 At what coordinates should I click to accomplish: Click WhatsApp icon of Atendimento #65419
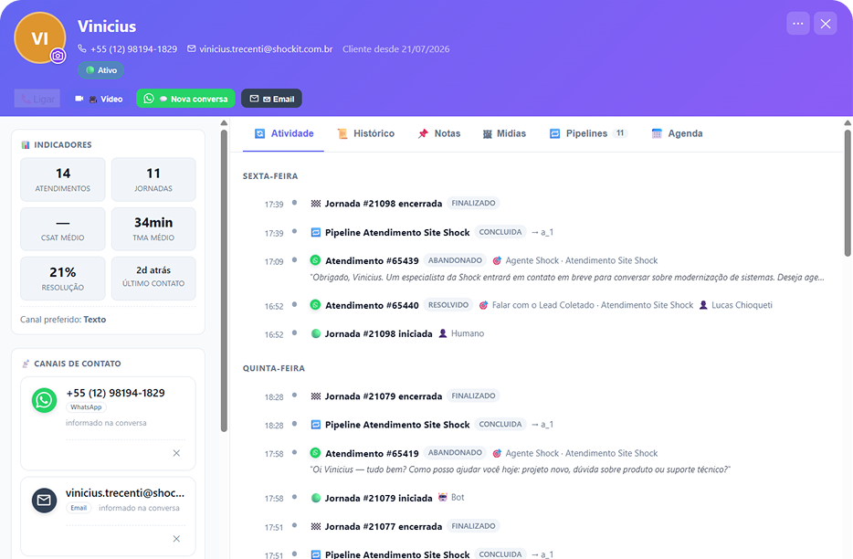tap(315, 453)
